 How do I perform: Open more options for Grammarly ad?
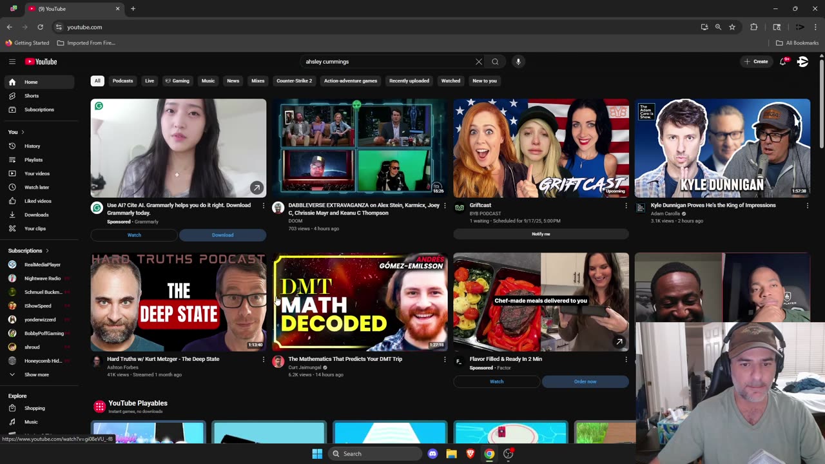click(263, 206)
